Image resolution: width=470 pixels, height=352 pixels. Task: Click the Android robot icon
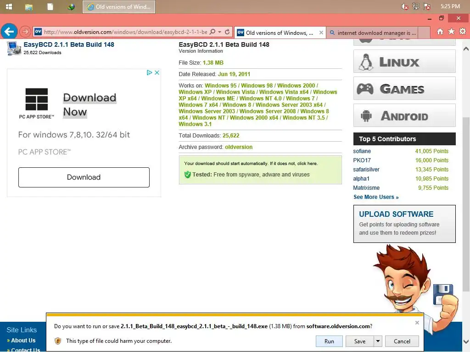[x=366, y=116]
